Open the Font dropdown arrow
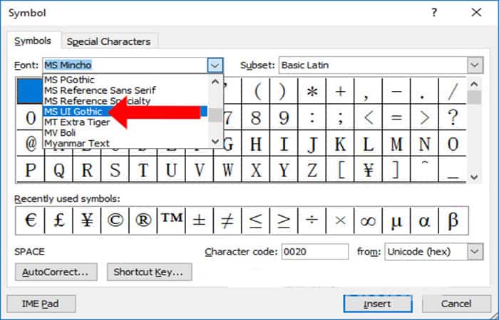The height and width of the screenshot is (320, 499). 215,65
